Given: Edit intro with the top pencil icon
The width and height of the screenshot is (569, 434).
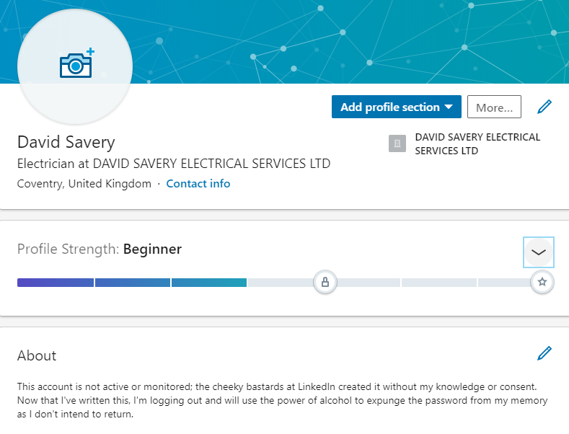Looking at the screenshot, I should 544,107.
